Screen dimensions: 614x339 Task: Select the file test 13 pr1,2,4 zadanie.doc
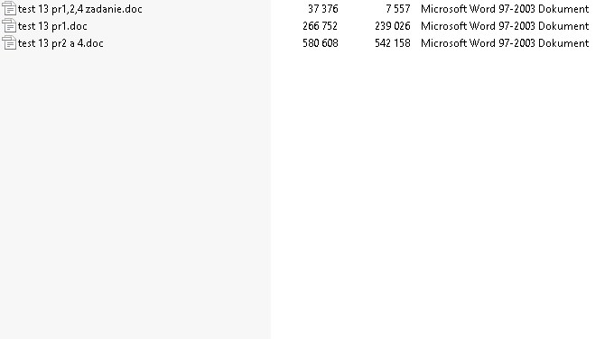point(79,9)
